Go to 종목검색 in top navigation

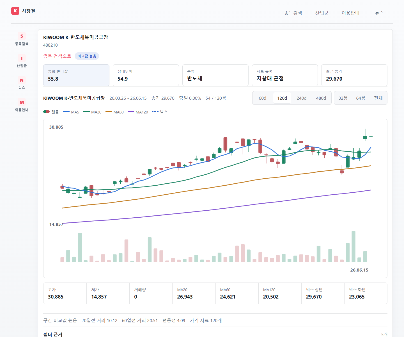(293, 13)
